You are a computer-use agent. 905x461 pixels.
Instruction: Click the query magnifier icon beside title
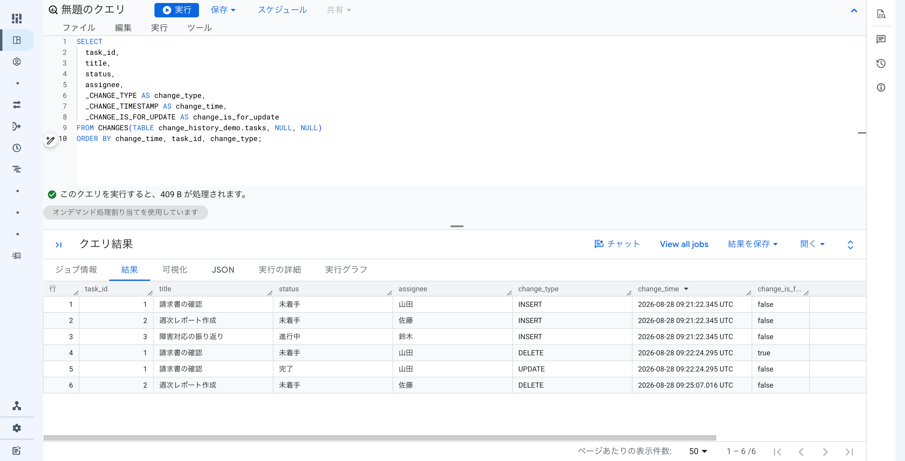tap(53, 10)
